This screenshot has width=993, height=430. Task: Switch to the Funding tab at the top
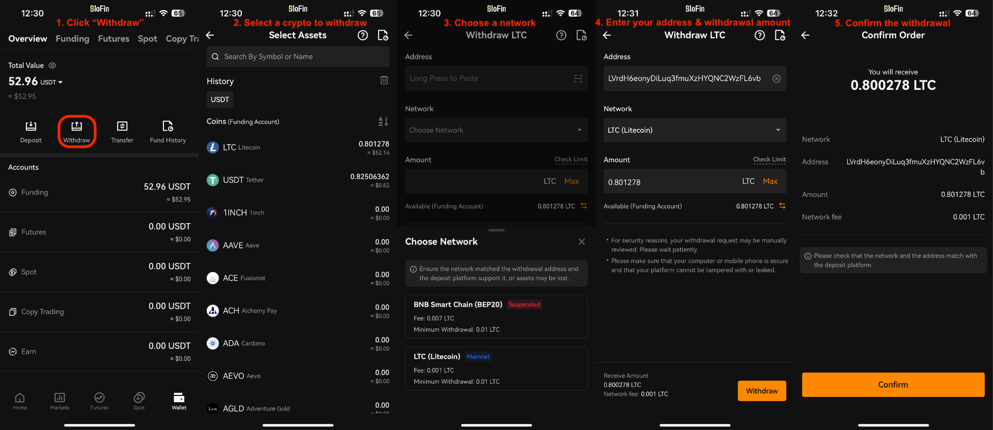click(72, 39)
